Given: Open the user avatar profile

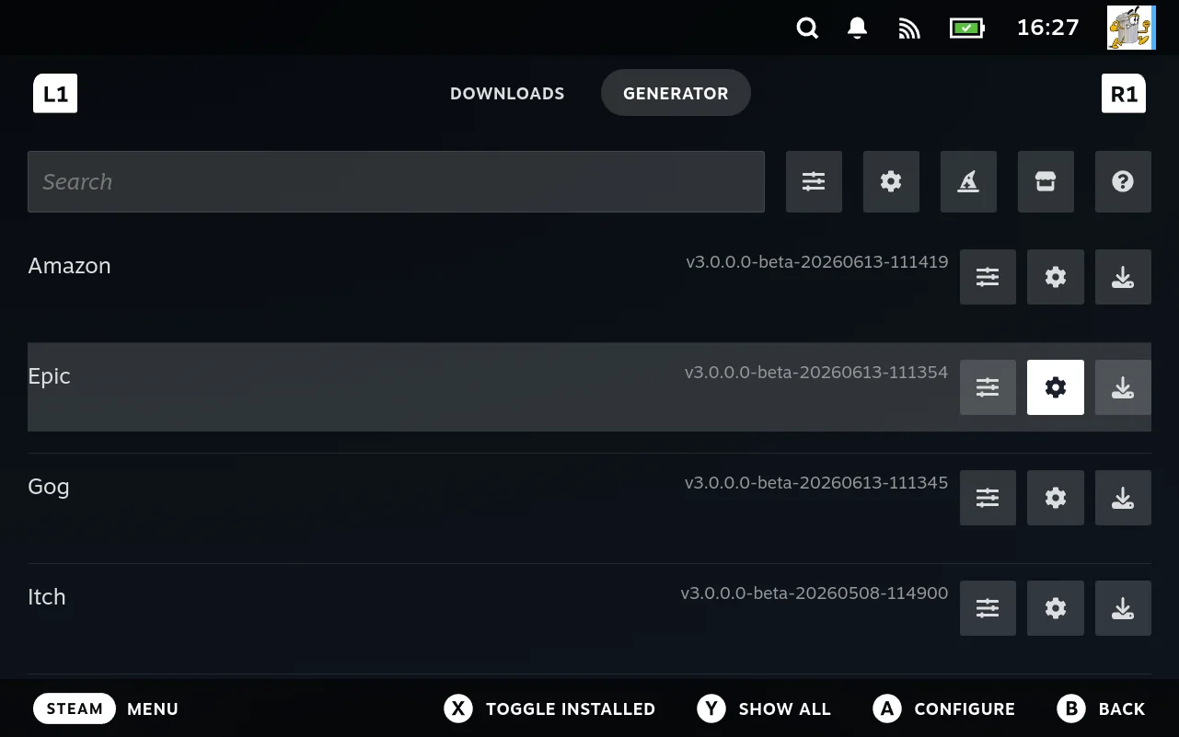Looking at the screenshot, I should 1131,28.
